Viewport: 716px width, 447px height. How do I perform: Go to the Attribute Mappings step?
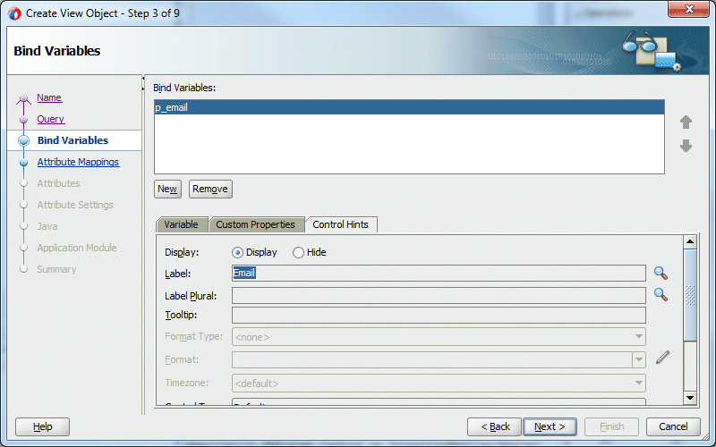(78, 162)
